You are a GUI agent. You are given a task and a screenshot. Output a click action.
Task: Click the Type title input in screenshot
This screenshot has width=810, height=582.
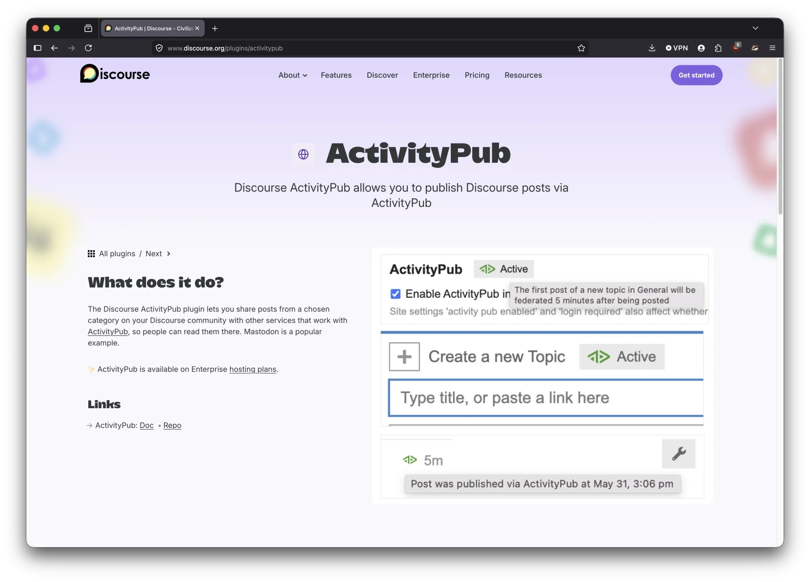[546, 398]
